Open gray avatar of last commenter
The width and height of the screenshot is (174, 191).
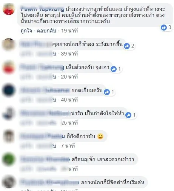tap(9, 182)
